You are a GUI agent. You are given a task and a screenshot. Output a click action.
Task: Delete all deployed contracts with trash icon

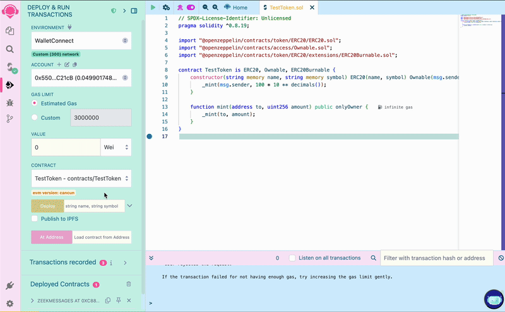(129, 285)
